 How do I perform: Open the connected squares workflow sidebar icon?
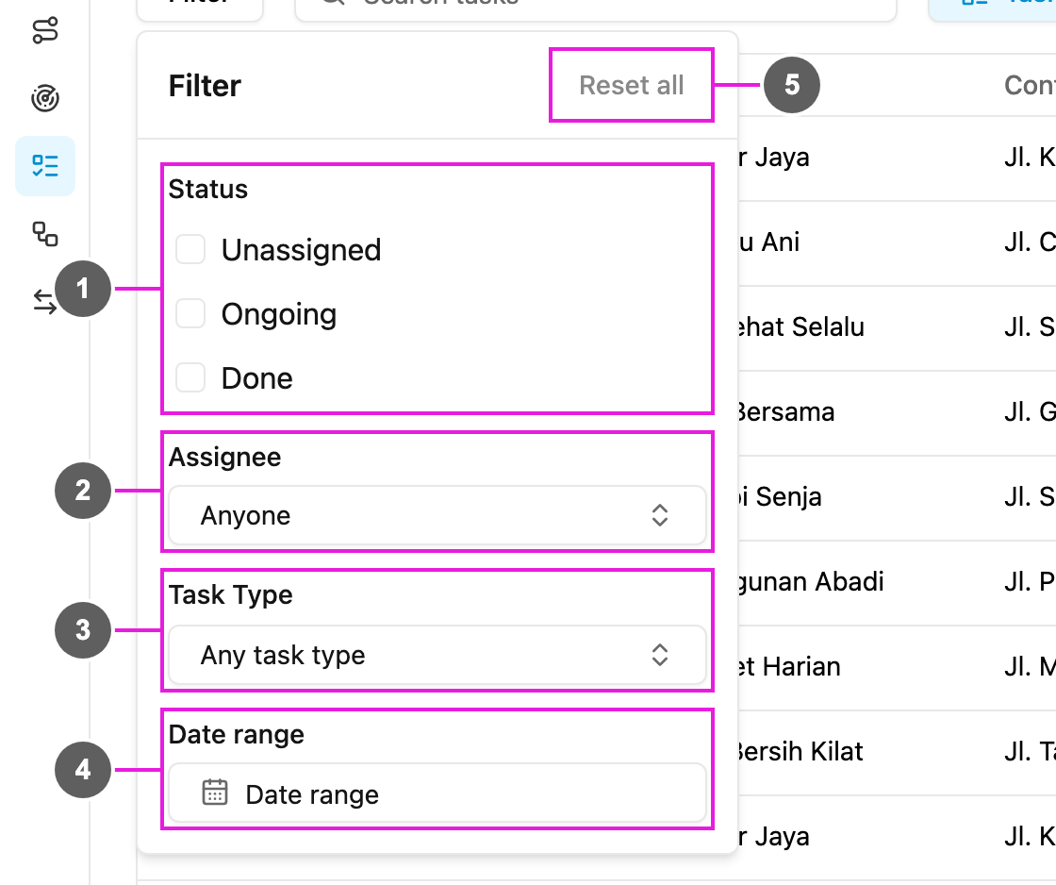[45, 234]
